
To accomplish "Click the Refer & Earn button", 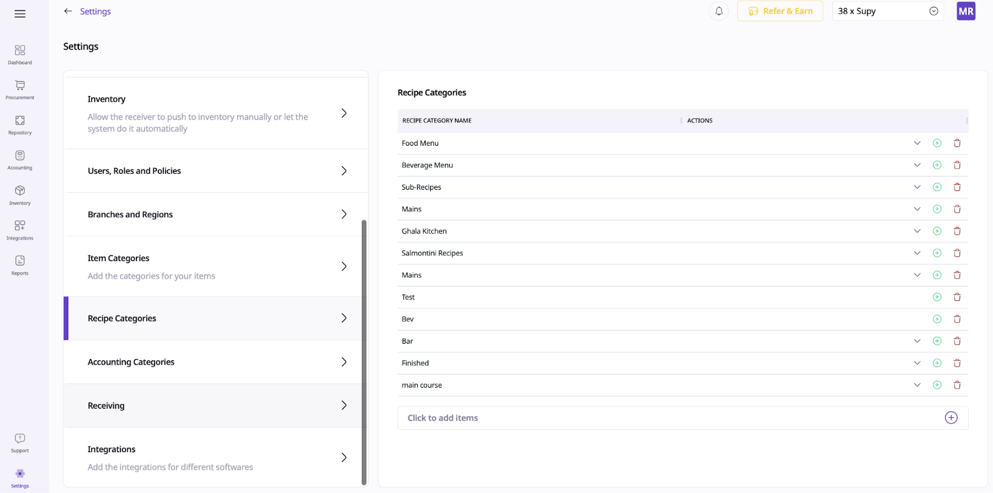I will 780,11.
